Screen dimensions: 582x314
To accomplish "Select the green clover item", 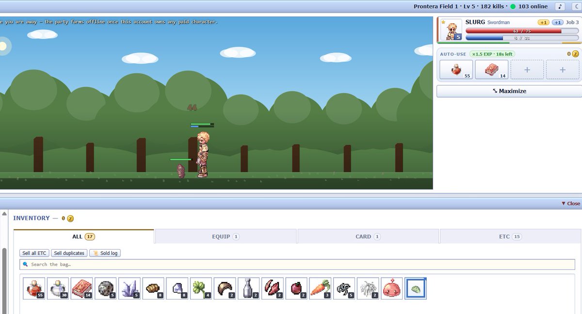I will (201, 288).
